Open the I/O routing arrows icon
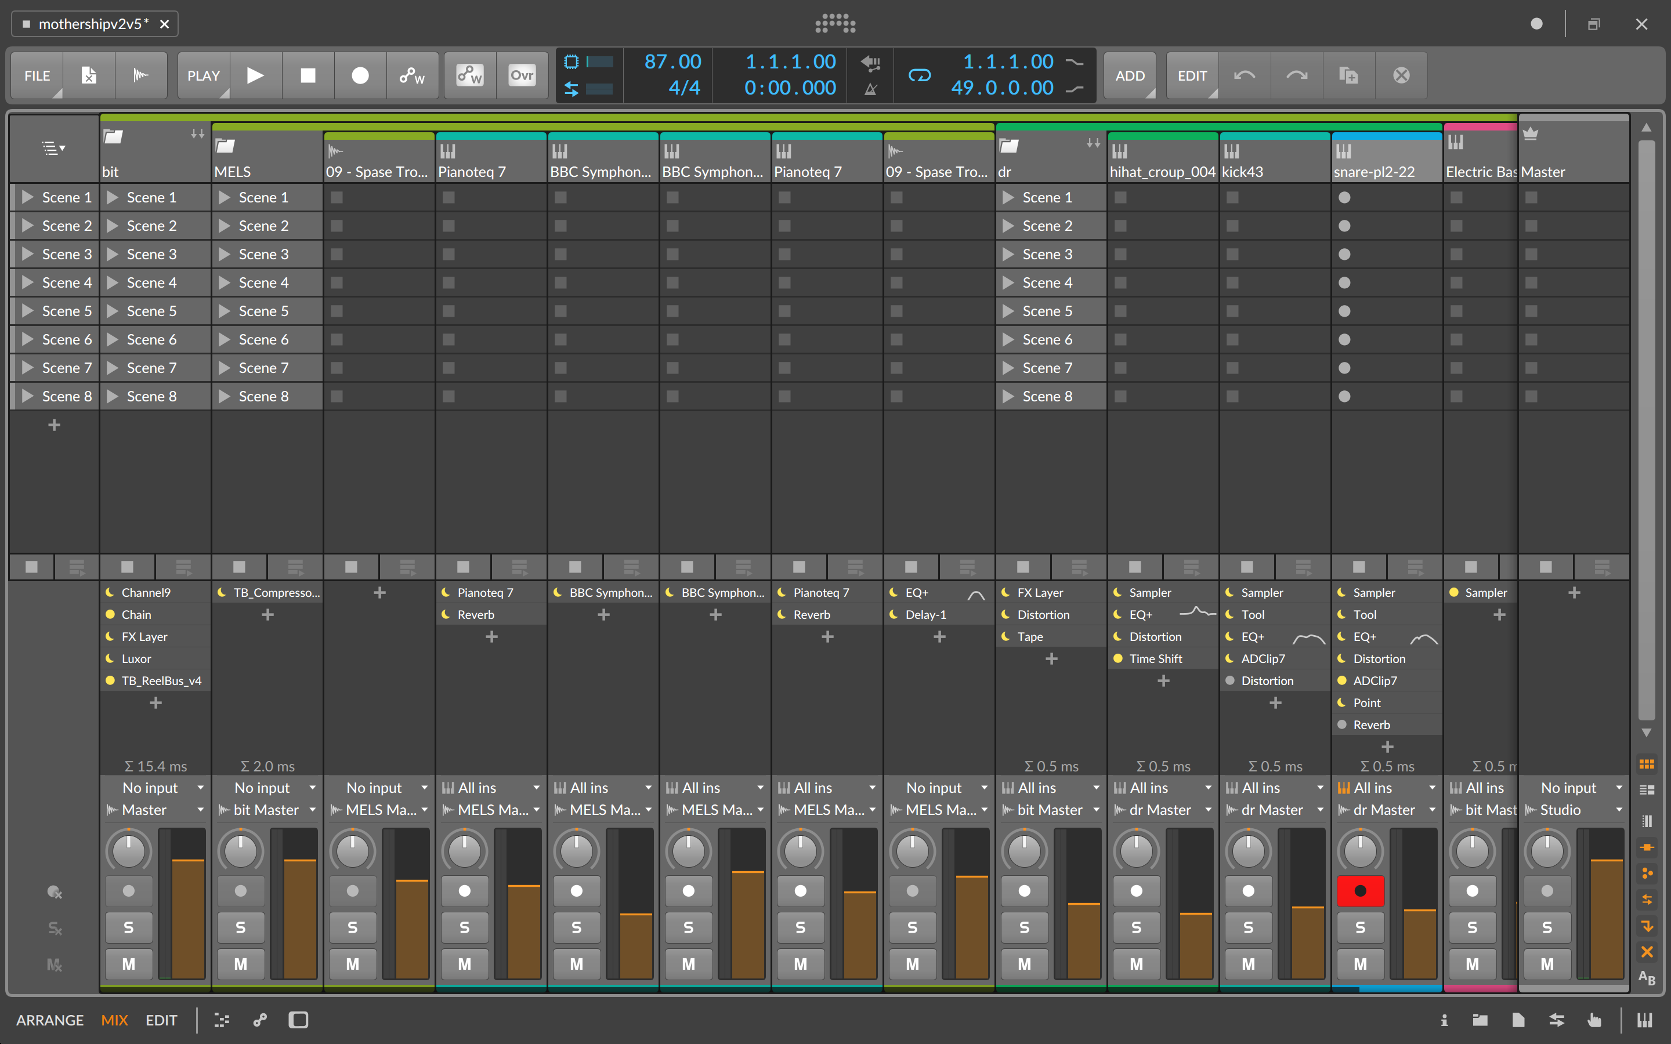The image size is (1671, 1044). click(x=1556, y=1020)
